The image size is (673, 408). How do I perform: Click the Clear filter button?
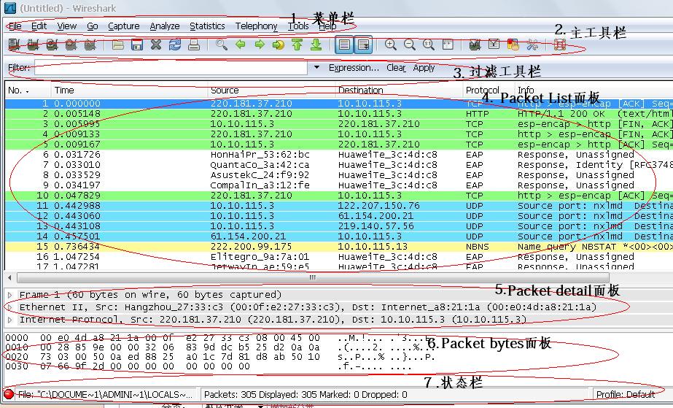(x=396, y=68)
